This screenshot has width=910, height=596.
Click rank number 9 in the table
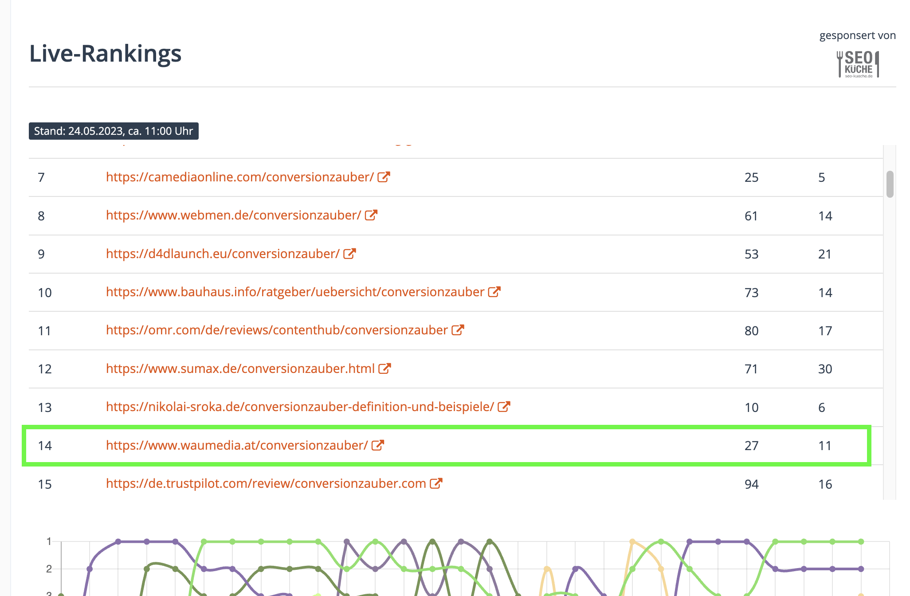(x=41, y=254)
